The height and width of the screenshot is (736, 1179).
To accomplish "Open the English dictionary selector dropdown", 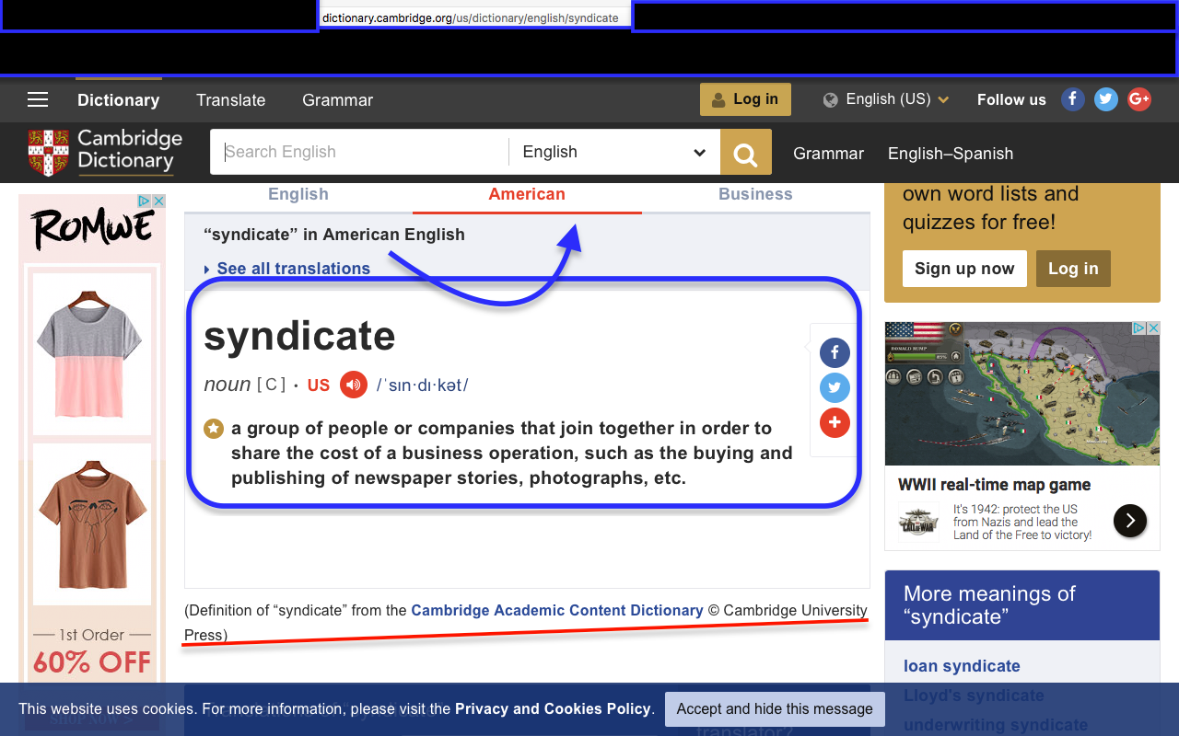I will click(613, 153).
